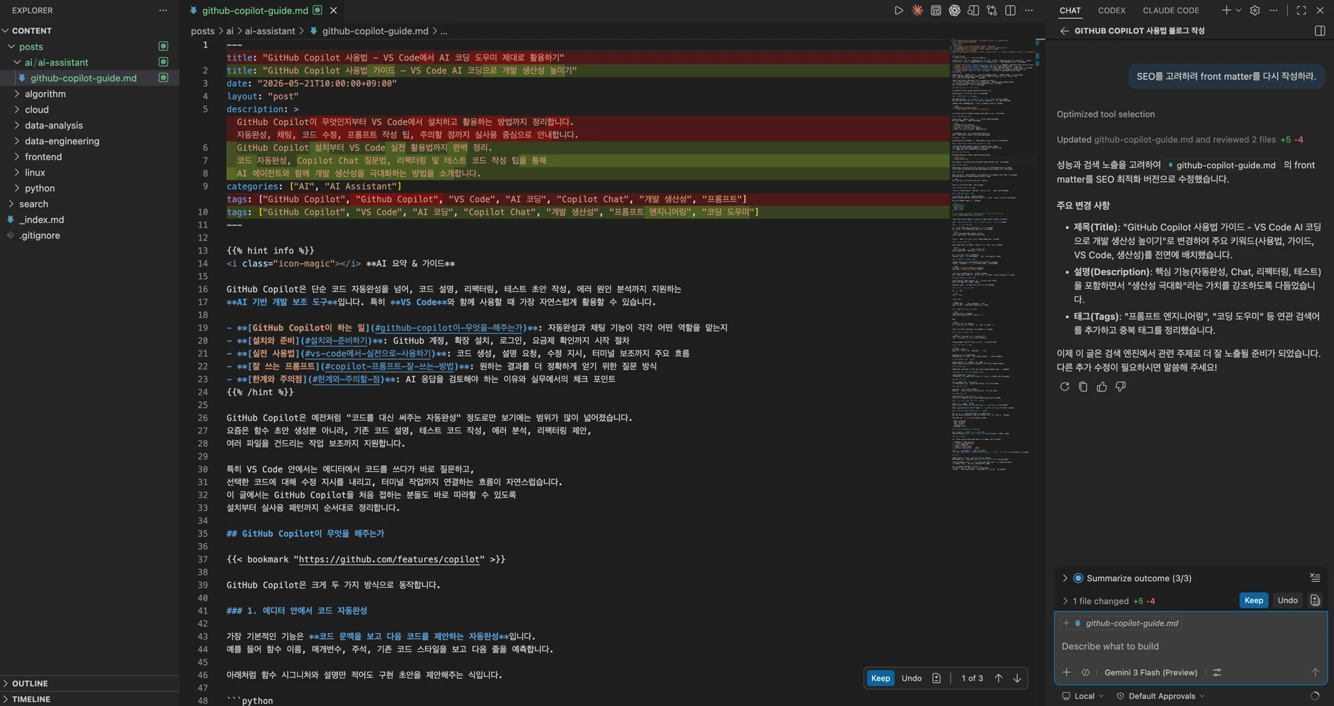Screen dimensions: 1334x706
Task: Maximize the chat panel
Action: pos(1301,10)
